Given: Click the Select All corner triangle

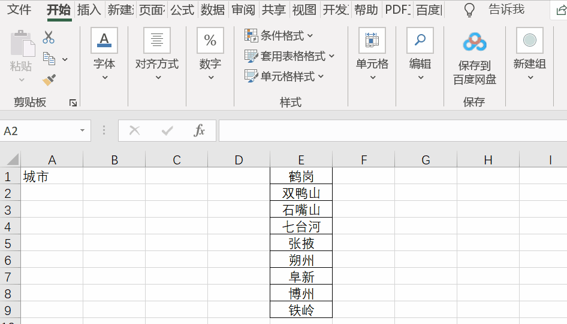Looking at the screenshot, I should coord(12,160).
